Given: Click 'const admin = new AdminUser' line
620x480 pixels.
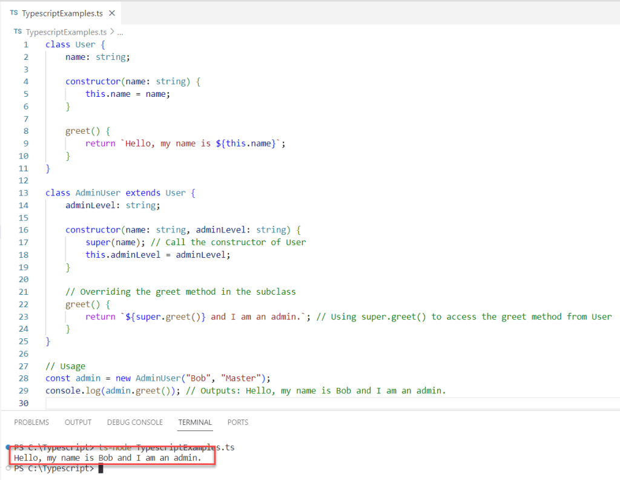Looking at the screenshot, I should [x=158, y=378].
